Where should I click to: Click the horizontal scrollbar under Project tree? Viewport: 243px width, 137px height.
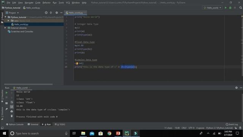click(x=28, y=84)
